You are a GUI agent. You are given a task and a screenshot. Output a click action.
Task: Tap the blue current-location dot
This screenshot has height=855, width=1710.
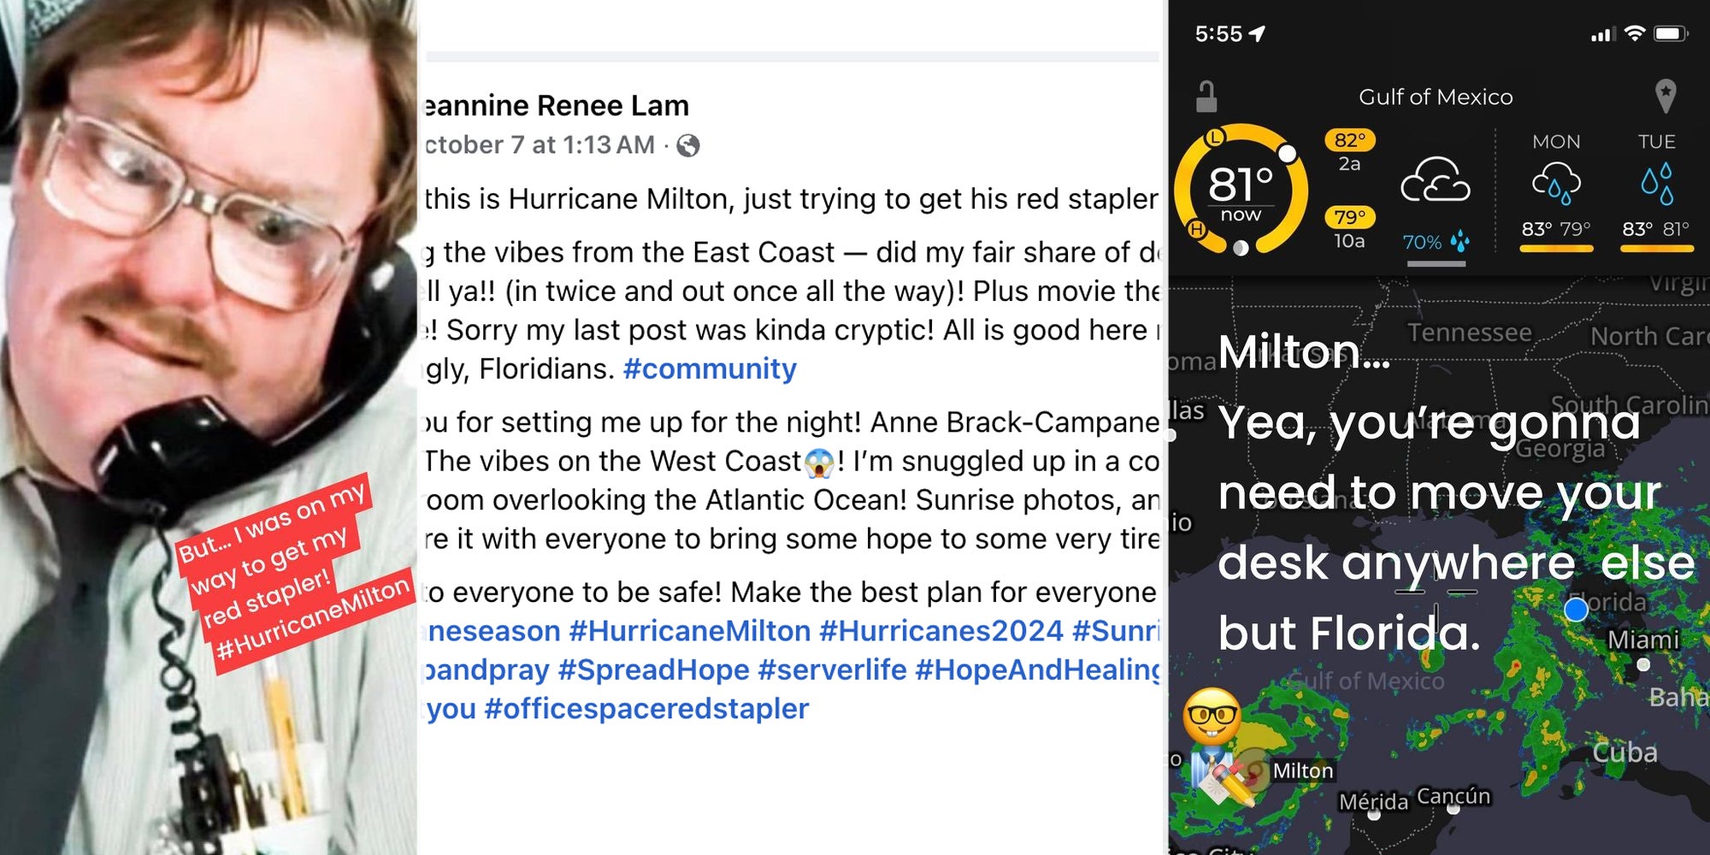click(x=1576, y=609)
